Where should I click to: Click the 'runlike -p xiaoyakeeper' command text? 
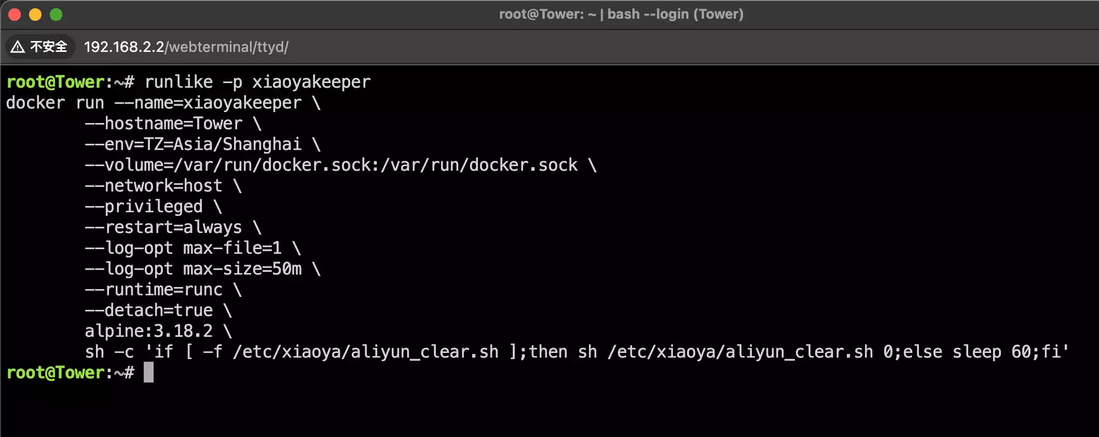pyautogui.click(x=257, y=82)
